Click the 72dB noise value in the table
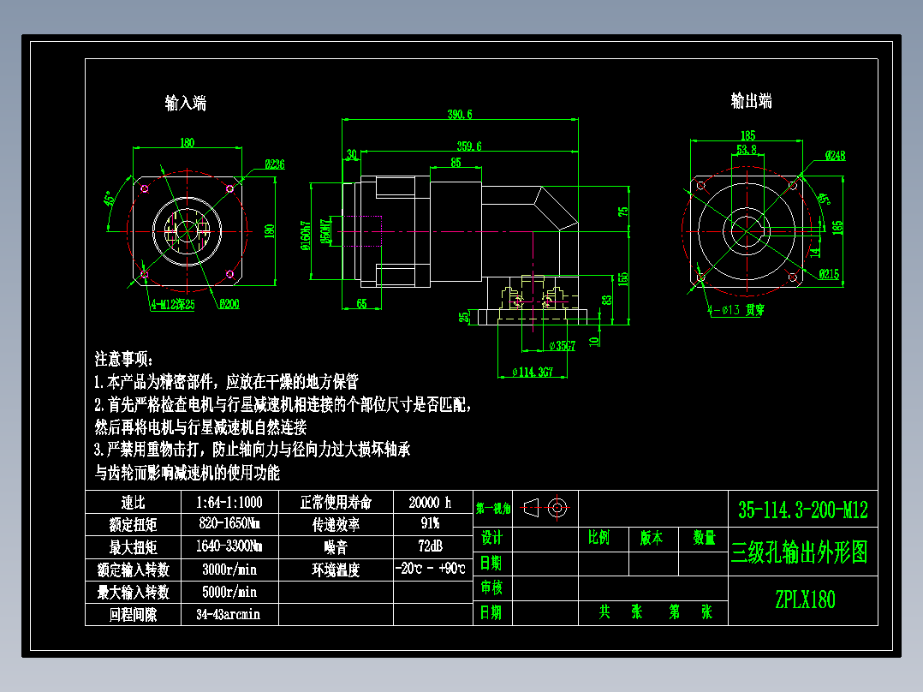 429,547
